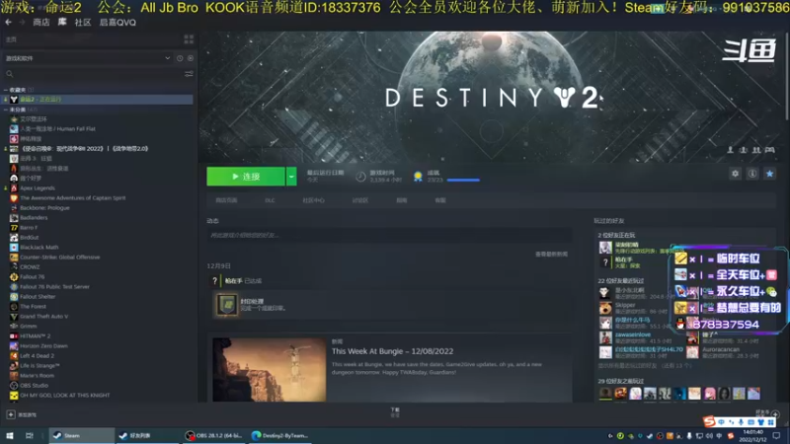Switch to Edge Destiny2-ByTeam window
The image size is (790, 444).
point(280,436)
